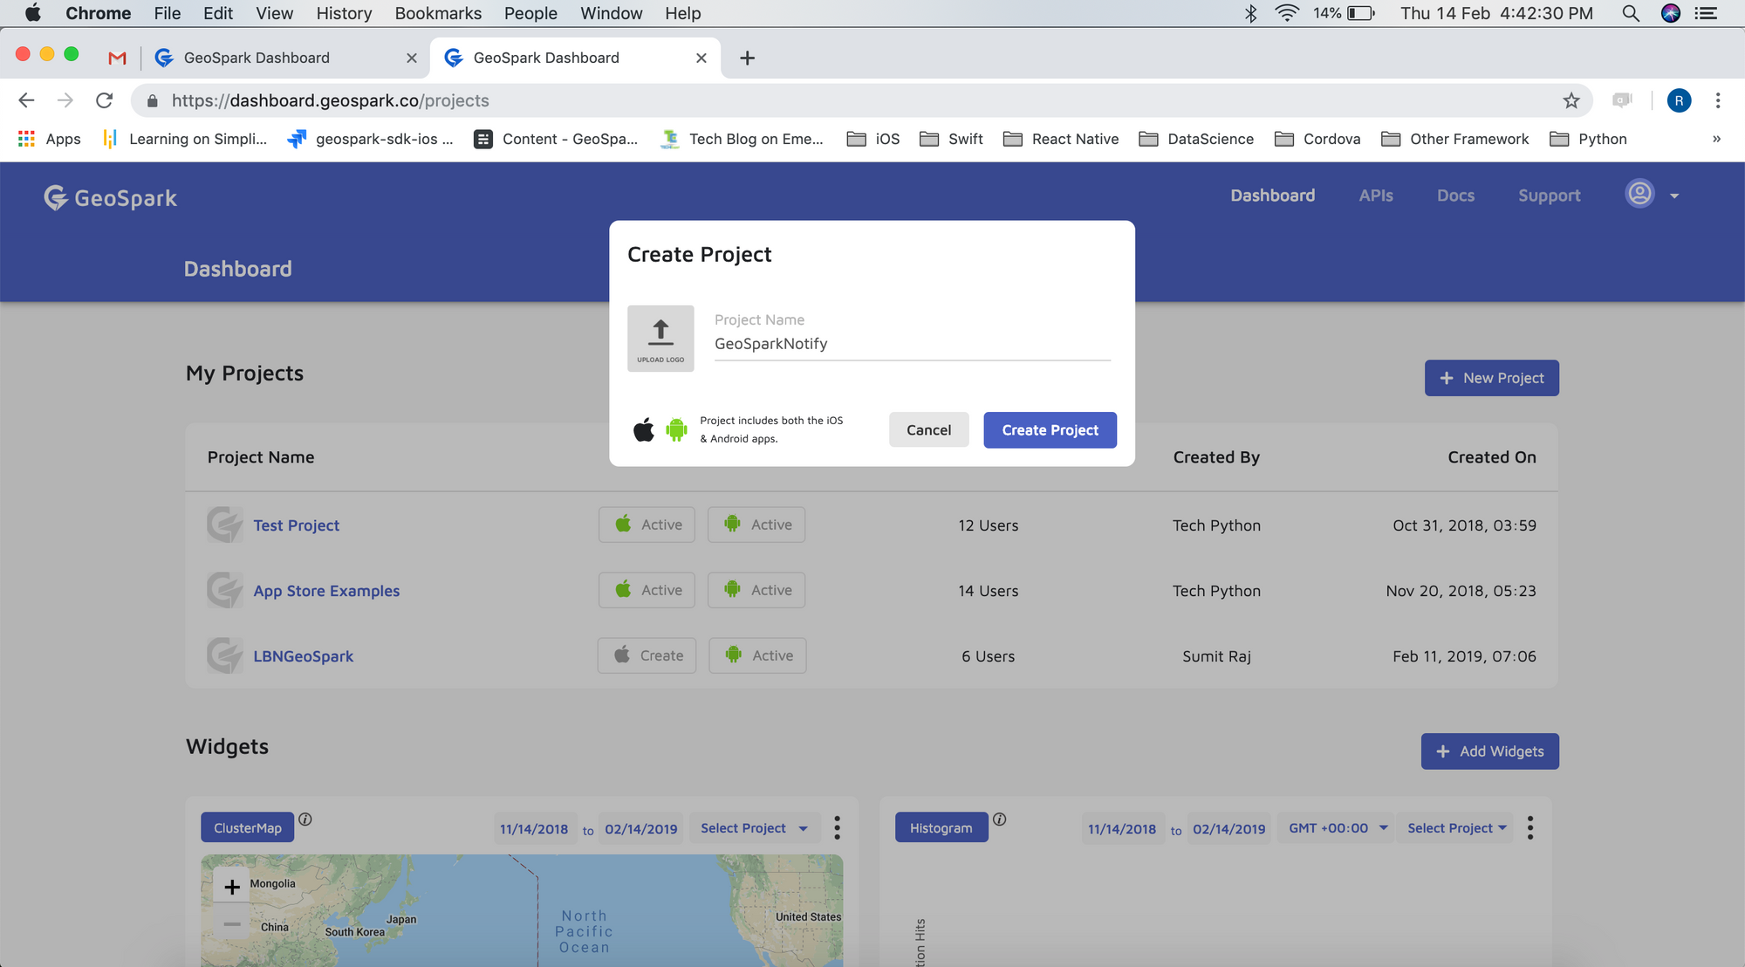Screen dimensions: 1745x967
Task: Open macOS Spotlight search icon
Action: click(x=1630, y=13)
